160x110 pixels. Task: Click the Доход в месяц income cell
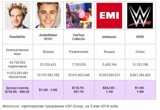tap(18, 90)
